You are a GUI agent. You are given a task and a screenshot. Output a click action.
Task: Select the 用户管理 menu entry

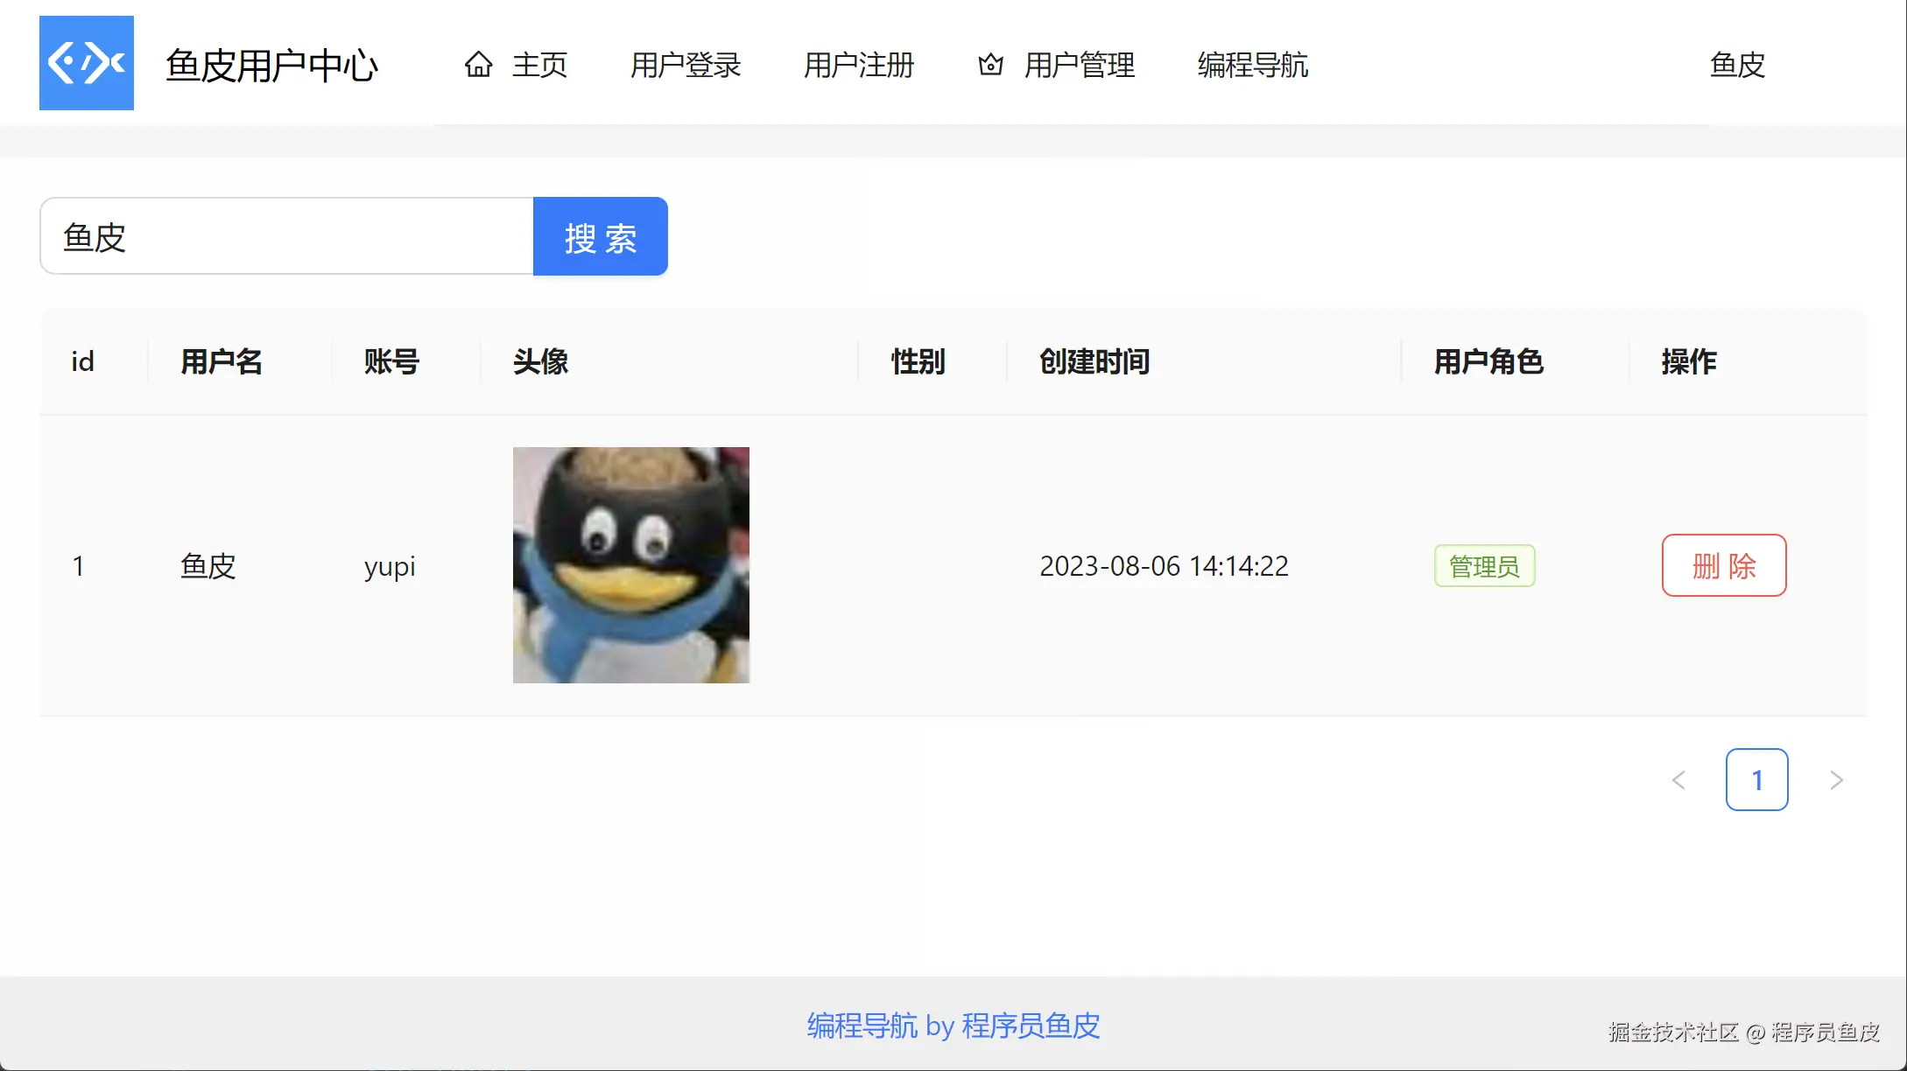[x=1079, y=65]
